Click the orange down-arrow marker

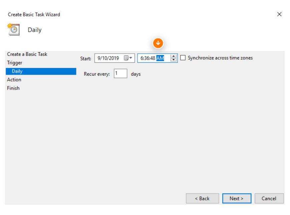click(x=158, y=43)
